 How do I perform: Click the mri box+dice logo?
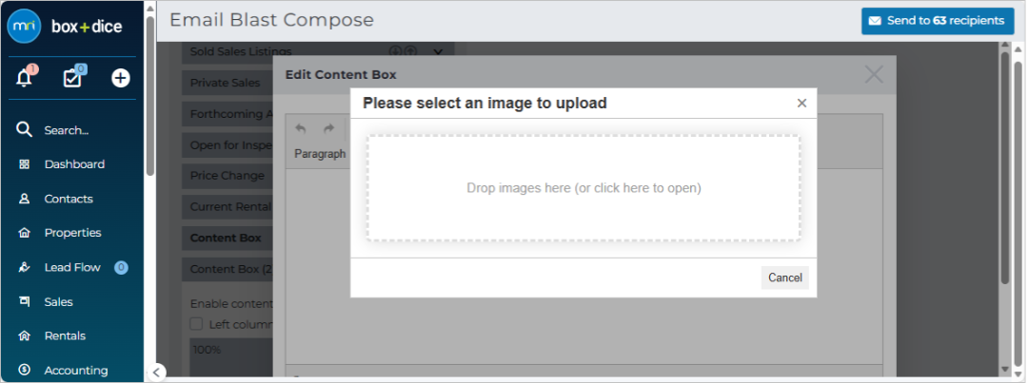coord(65,27)
